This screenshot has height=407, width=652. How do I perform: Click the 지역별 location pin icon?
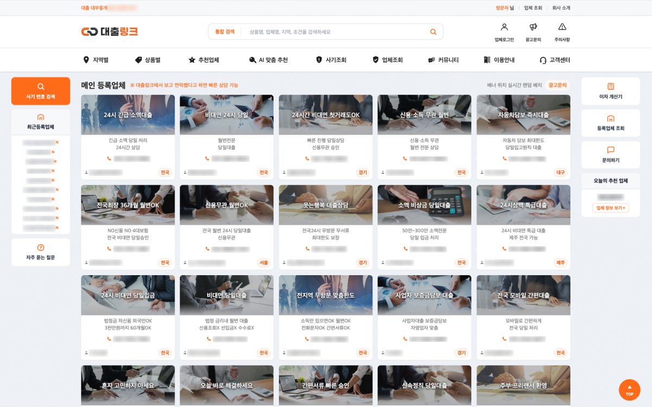point(86,60)
